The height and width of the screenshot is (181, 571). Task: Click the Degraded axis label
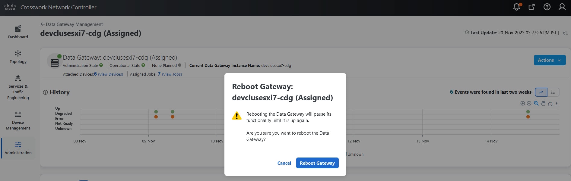tap(63, 114)
